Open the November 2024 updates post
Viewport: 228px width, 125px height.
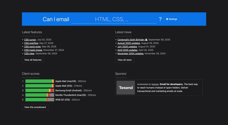click(x=130, y=54)
